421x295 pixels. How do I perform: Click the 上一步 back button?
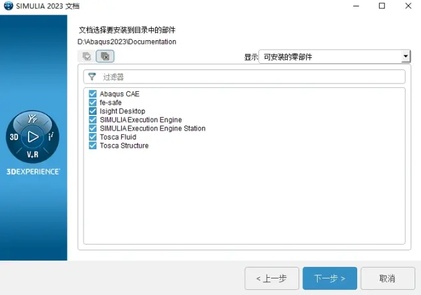pos(272,278)
